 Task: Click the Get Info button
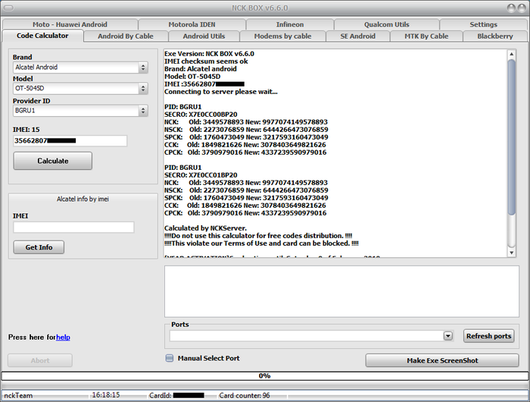[39, 247]
